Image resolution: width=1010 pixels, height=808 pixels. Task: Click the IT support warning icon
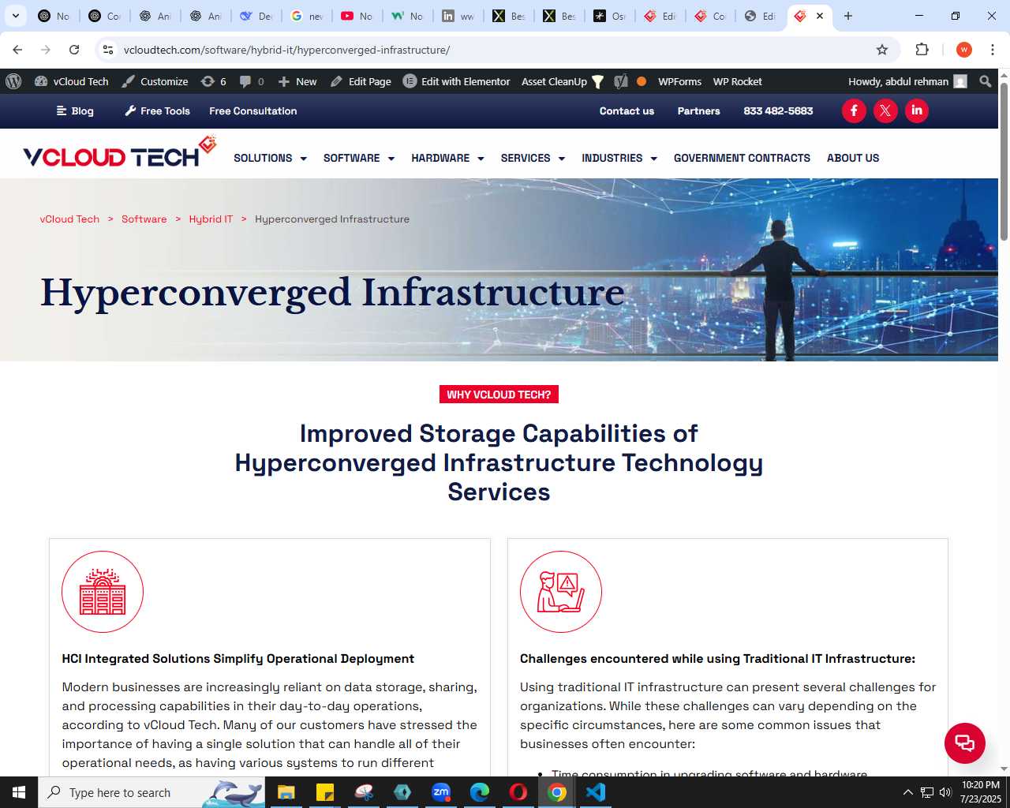(561, 592)
